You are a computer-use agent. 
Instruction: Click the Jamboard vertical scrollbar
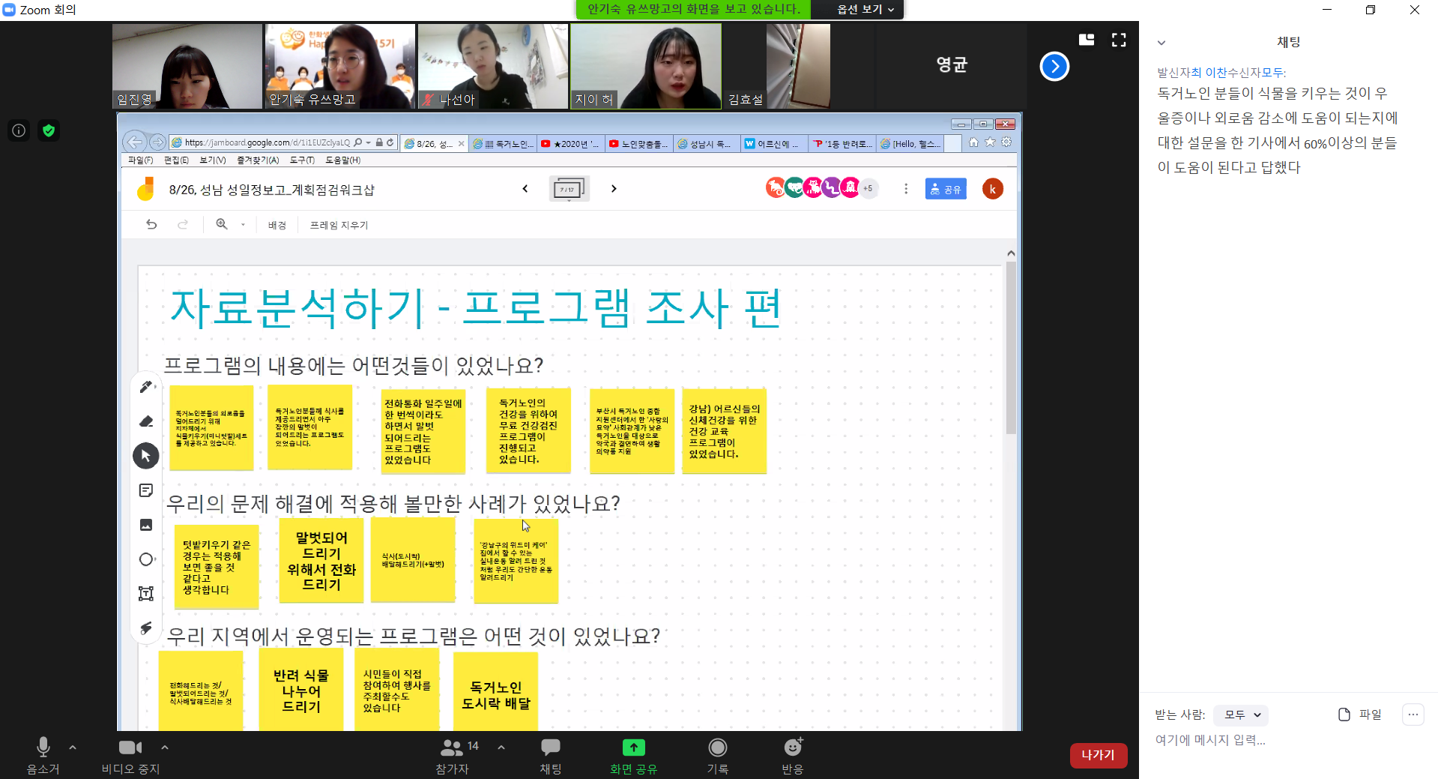(x=1011, y=347)
